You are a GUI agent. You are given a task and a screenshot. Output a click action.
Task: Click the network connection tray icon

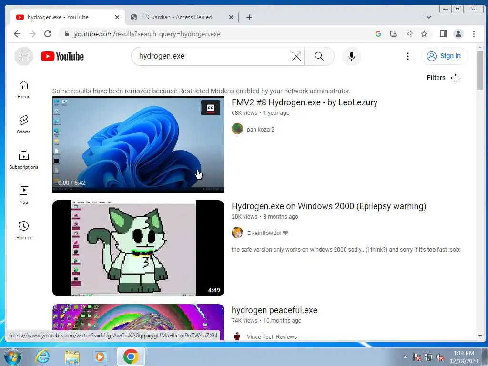[428, 357]
